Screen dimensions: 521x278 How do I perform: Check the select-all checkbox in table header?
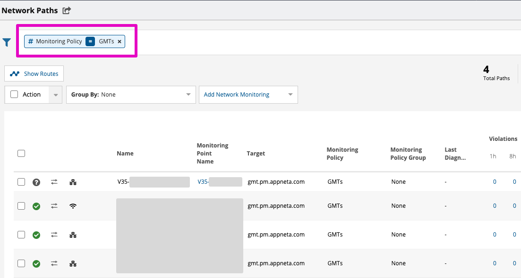click(21, 153)
